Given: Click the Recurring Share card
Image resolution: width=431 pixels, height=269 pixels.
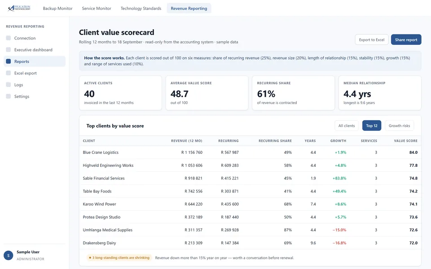Looking at the screenshot, I should click(293, 93).
